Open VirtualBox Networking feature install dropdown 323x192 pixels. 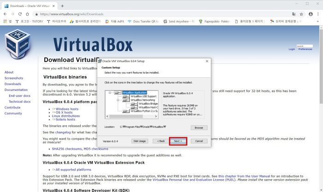(x=126, y=100)
